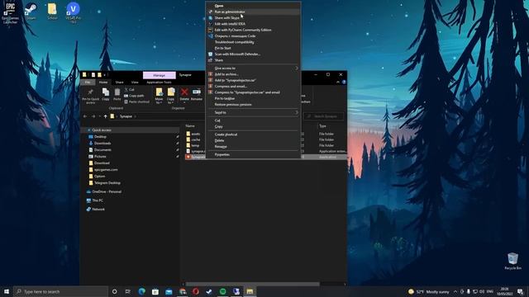Expand the Give access to submenu

(x=253, y=68)
